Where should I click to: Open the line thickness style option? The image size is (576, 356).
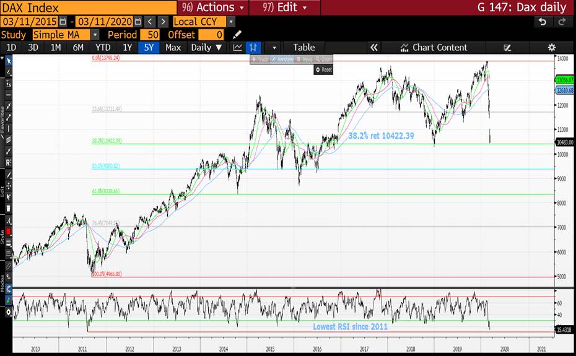tap(9, 243)
